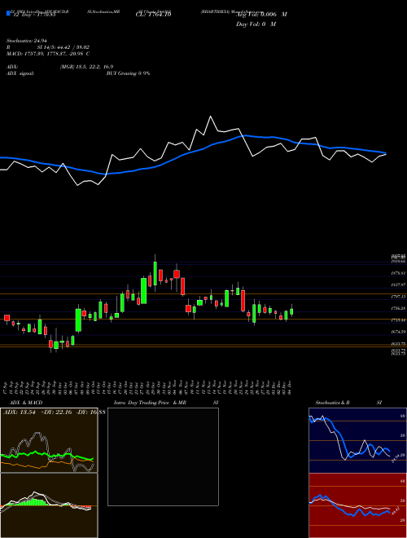This screenshot has height=538, width=407.
Task: Click the 'Day Vol: 0 M' value
Action: coord(256,24)
